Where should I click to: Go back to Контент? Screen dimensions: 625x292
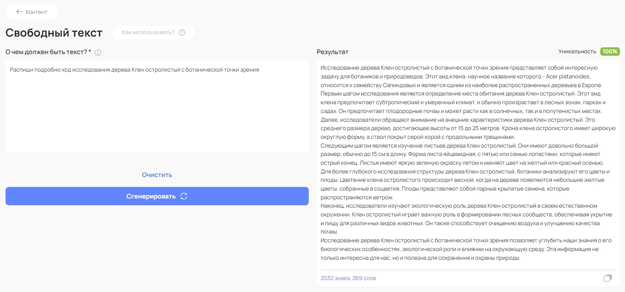32,12
